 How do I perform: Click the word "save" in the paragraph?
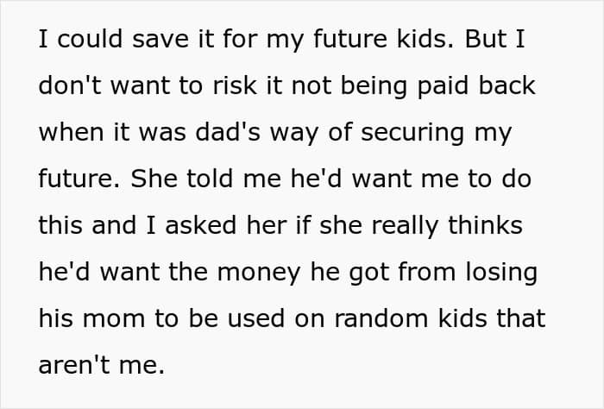[x=160, y=39]
